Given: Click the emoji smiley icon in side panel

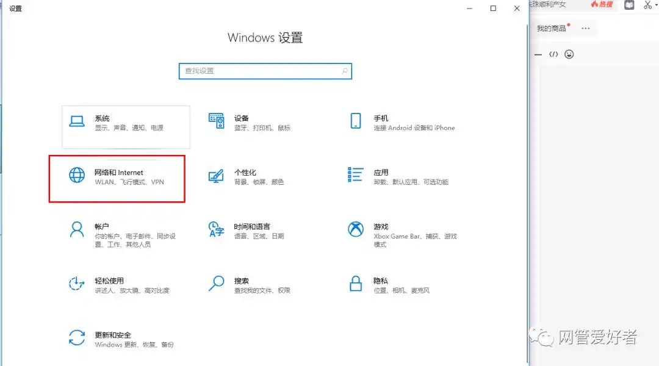Looking at the screenshot, I should (569, 54).
